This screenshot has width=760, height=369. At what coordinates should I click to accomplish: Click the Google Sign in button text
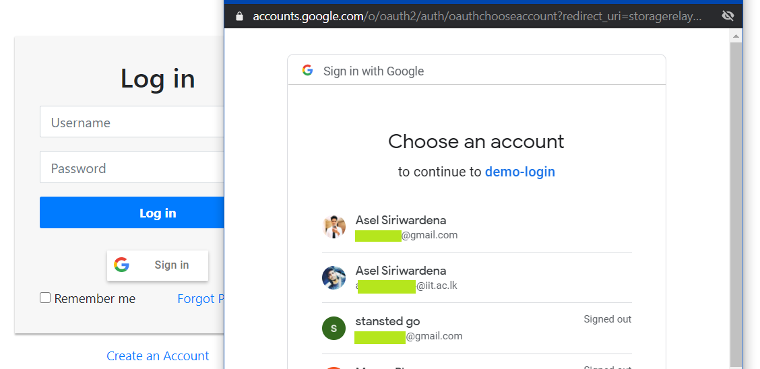[x=172, y=265]
